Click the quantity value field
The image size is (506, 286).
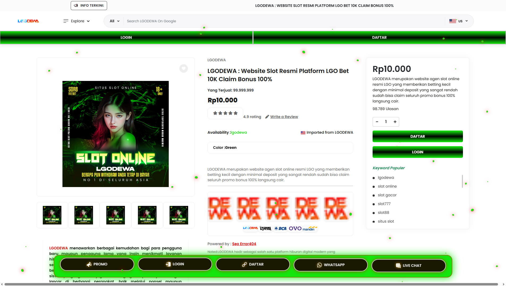[386, 122]
